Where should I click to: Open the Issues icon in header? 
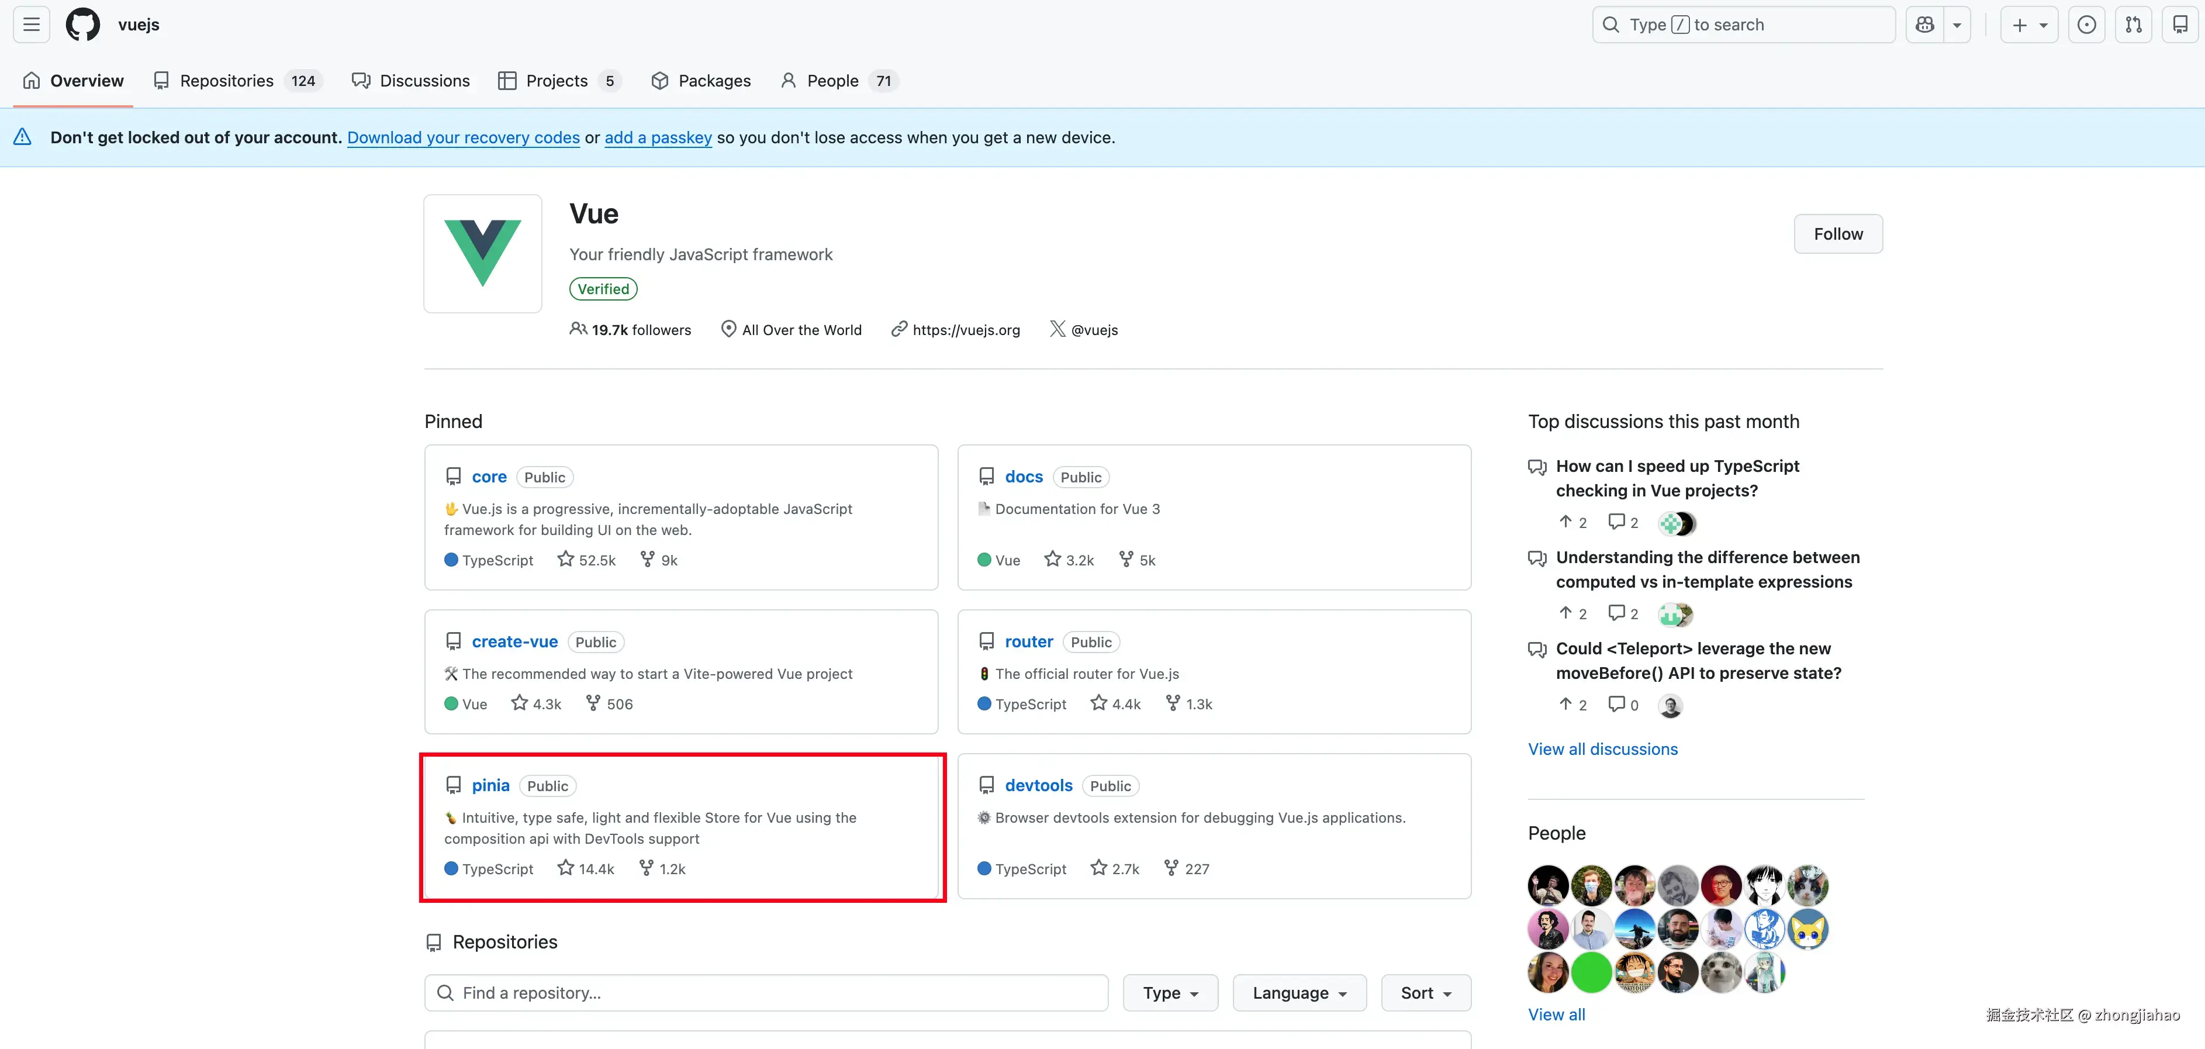point(2087,25)
